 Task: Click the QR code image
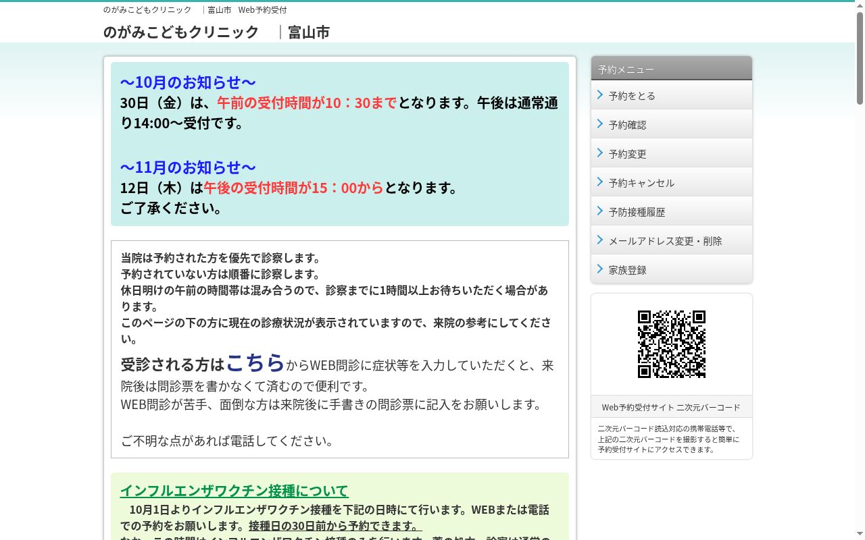click(x=672, y=344)
